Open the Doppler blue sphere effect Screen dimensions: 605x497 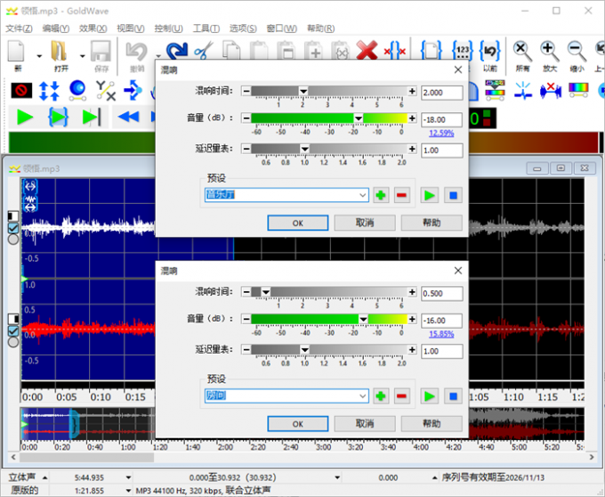tap(77, 91)
